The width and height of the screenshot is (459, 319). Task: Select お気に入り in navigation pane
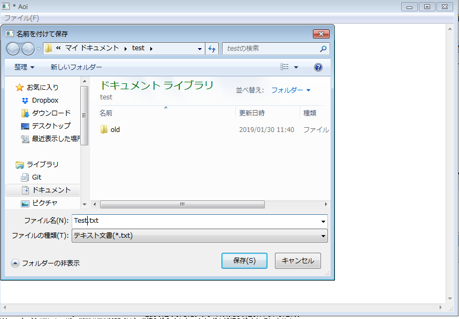pos(43,87)
